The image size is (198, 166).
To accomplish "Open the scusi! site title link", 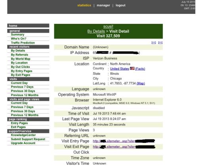I will 108,27.
